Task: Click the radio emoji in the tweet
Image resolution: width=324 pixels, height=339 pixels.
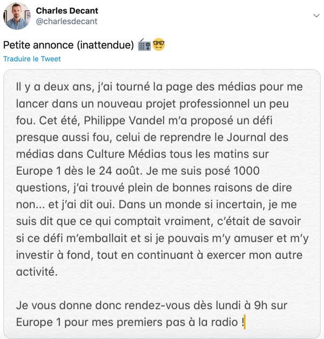Action: [144, 45]
